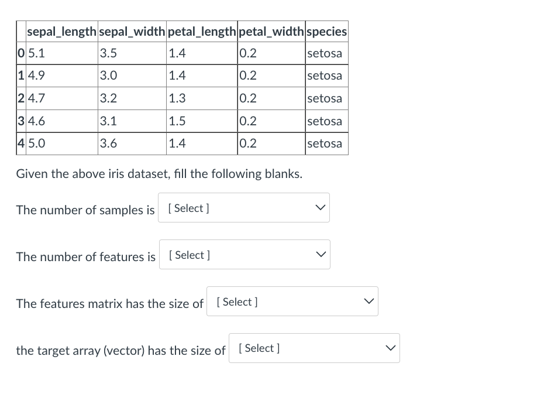Click the [Select] placeholder for target array

click(x=259, y=348)
